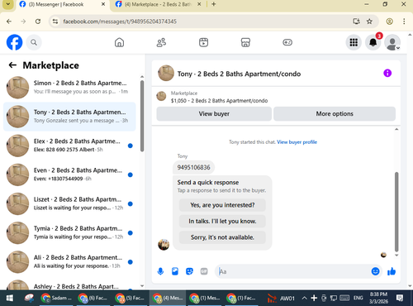Open the purple conversation info icon
The height and width of the screenshot is (306, 413).
click(387, 74)
